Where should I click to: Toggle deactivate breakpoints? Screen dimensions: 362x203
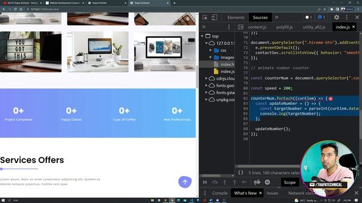(x=257, y=182)
